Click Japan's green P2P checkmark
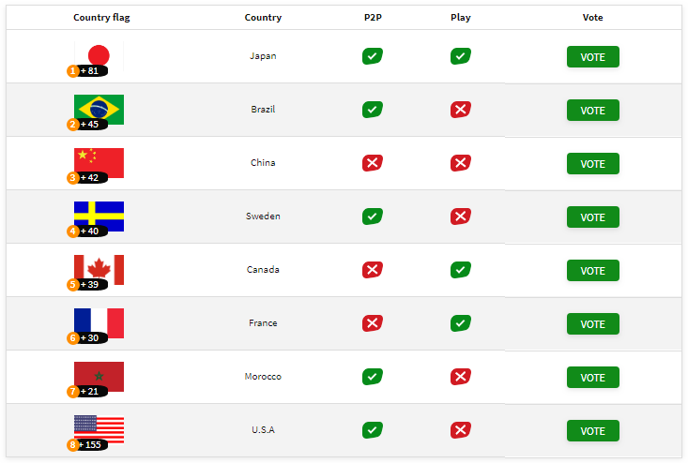 click(373, 56)
